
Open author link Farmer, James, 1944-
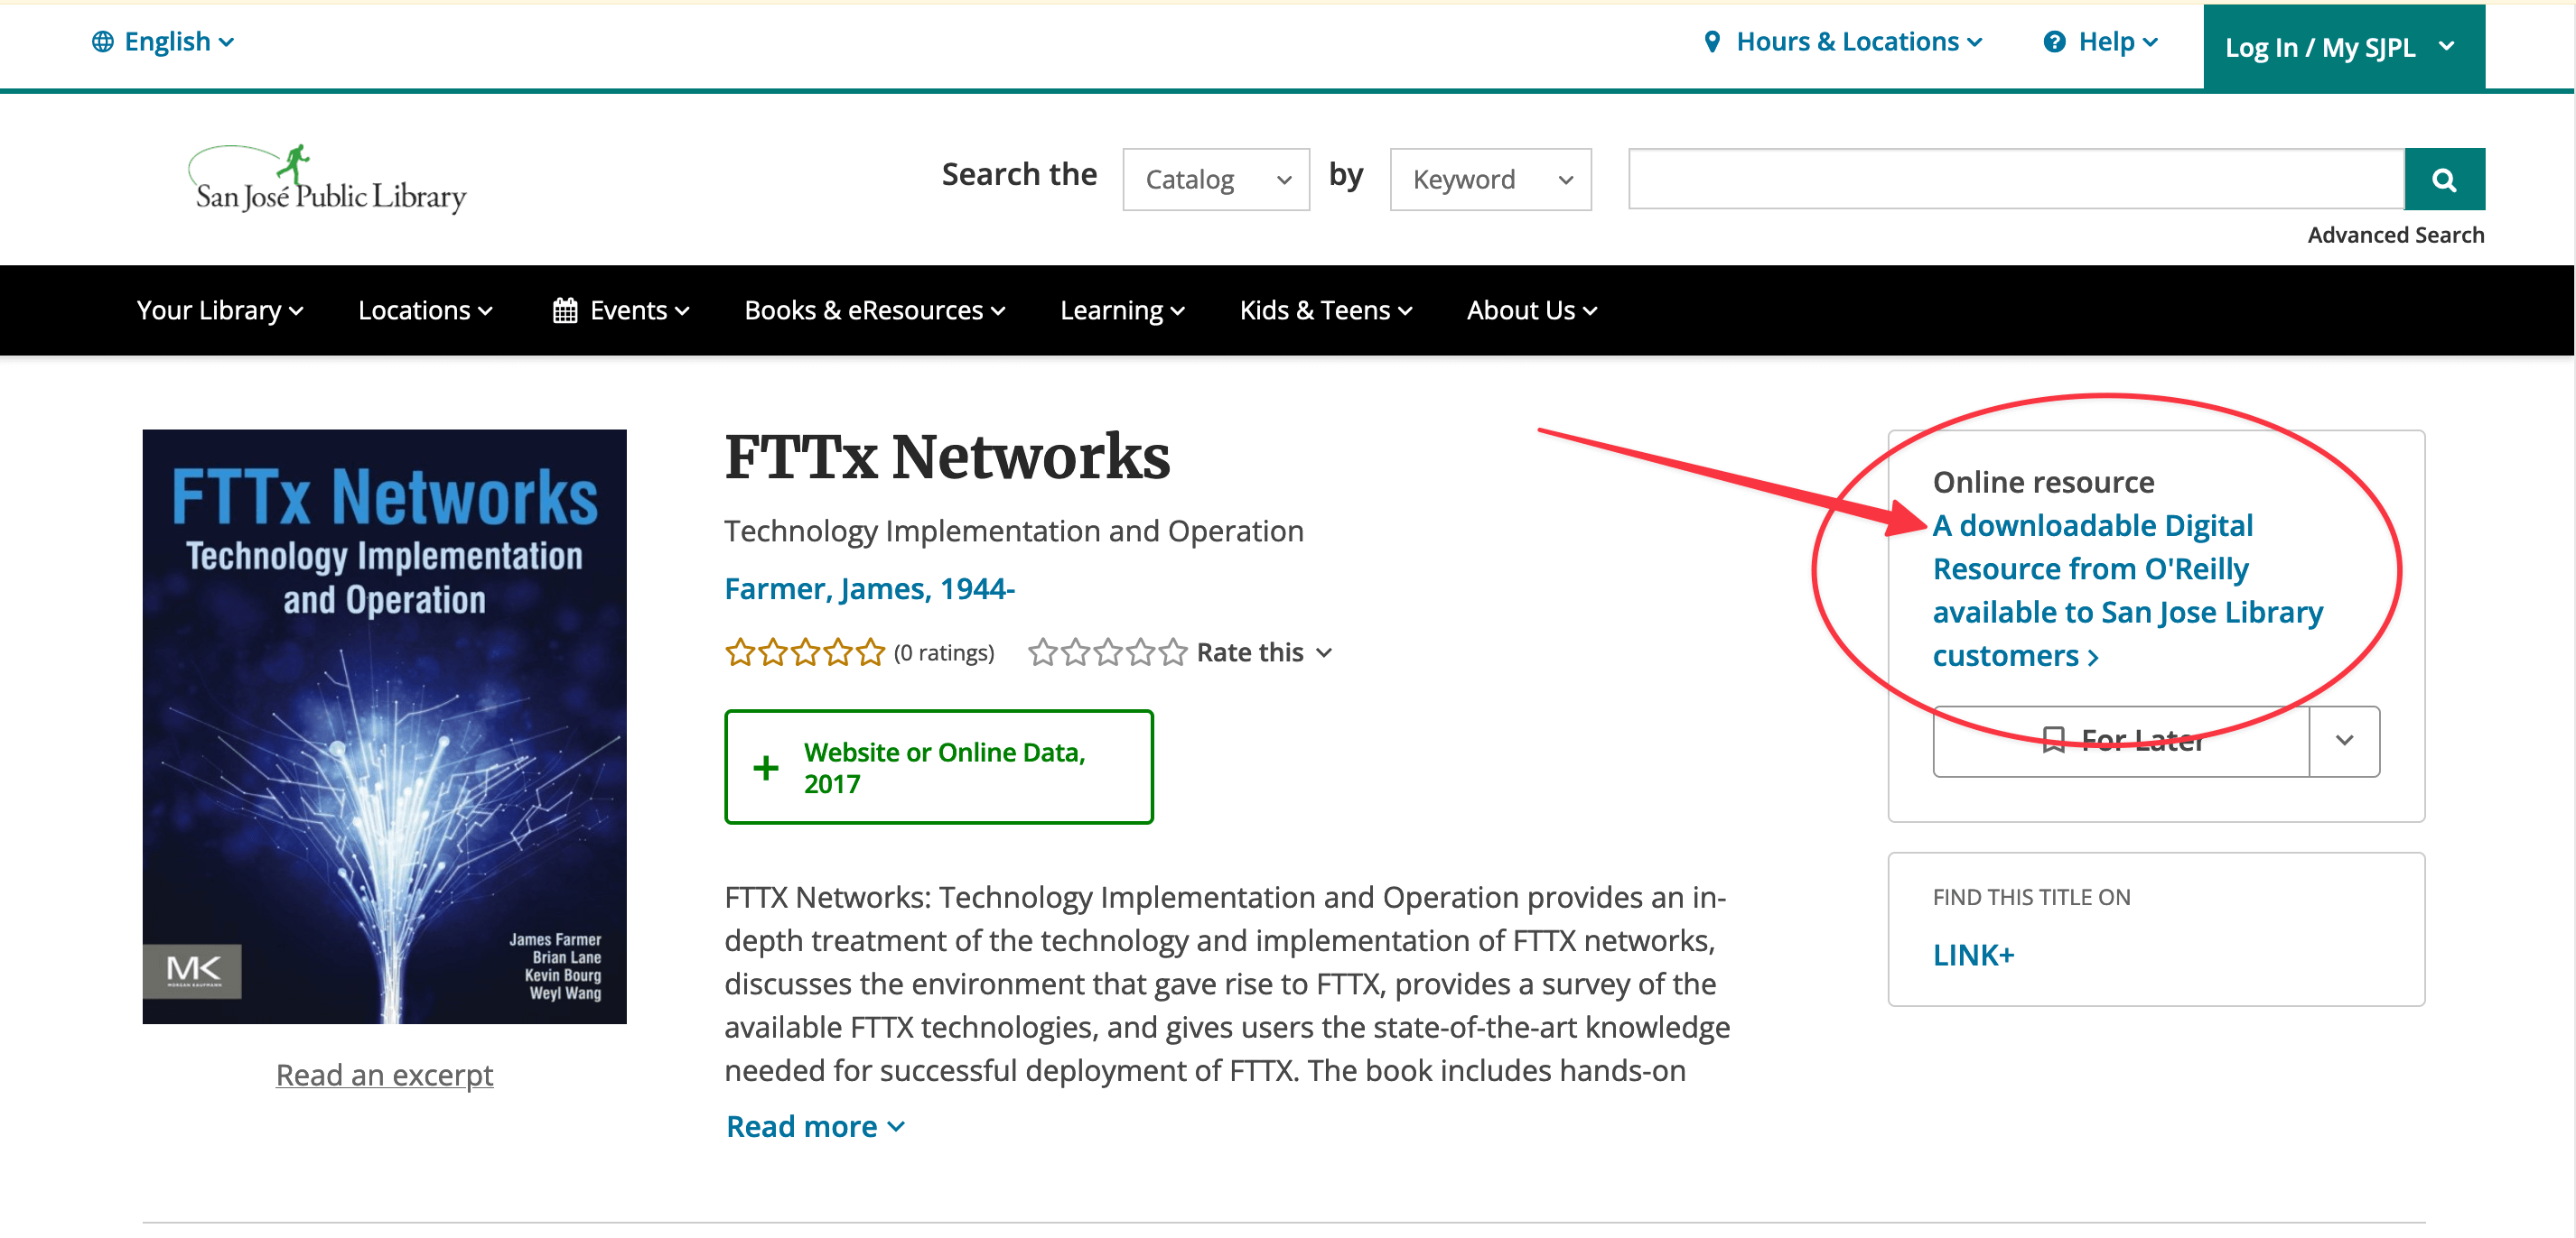pyautogui.click(x=869, y=588)
